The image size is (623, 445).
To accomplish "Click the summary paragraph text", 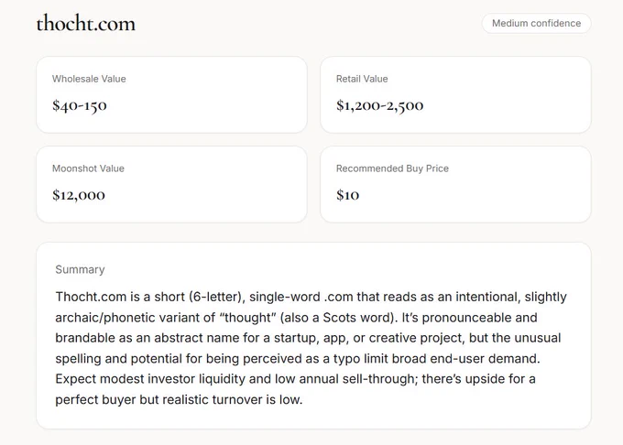I will (x=311, y=348).
